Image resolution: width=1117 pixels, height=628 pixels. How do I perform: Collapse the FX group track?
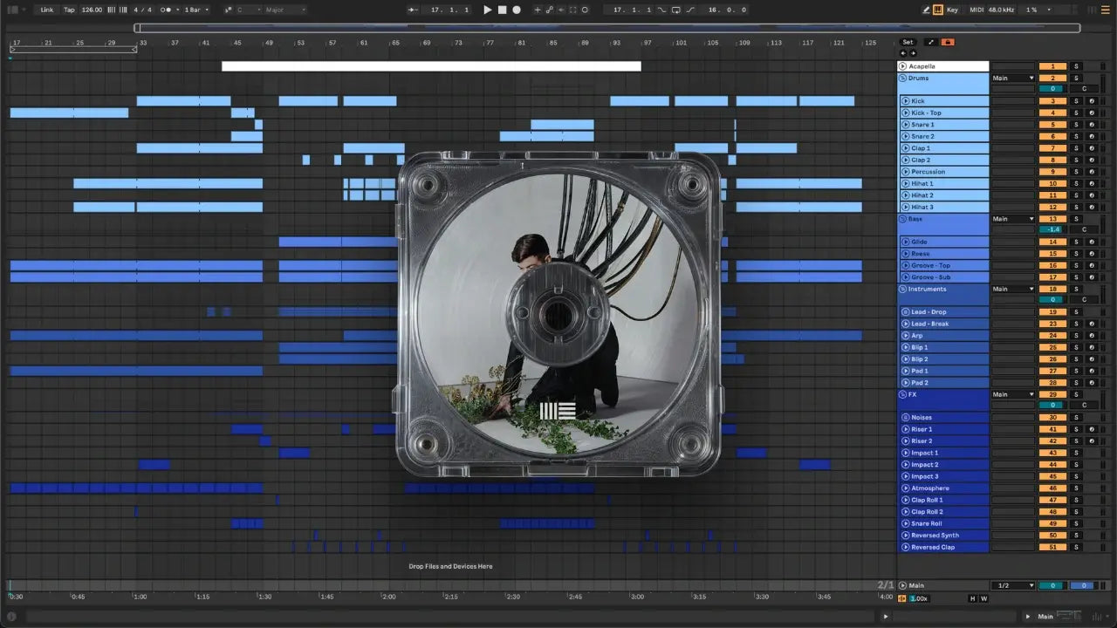point(903,394)
